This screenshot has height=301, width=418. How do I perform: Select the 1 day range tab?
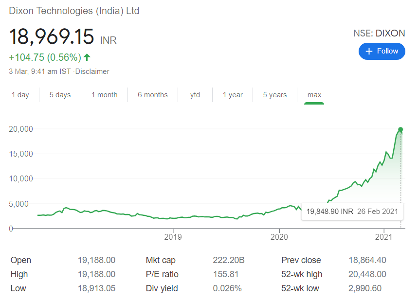pyautogui.click(x=20, y=95)
